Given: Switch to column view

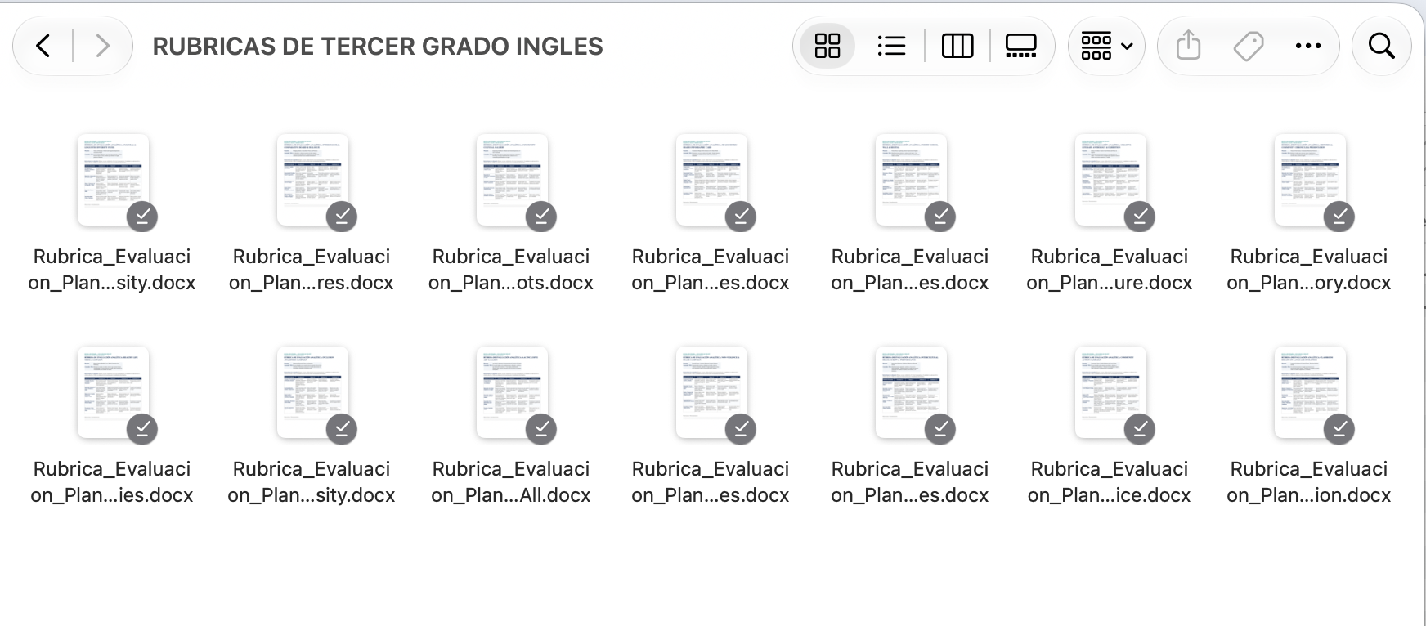Looking at the screenshot, I should point(957,46).
